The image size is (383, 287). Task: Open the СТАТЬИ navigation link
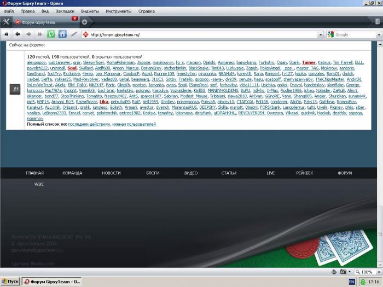pyautogui.click(x=229, y=173)
